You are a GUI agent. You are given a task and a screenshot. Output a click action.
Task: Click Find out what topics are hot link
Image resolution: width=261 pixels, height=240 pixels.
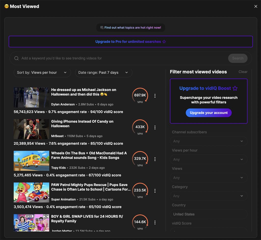coord(130,28)
